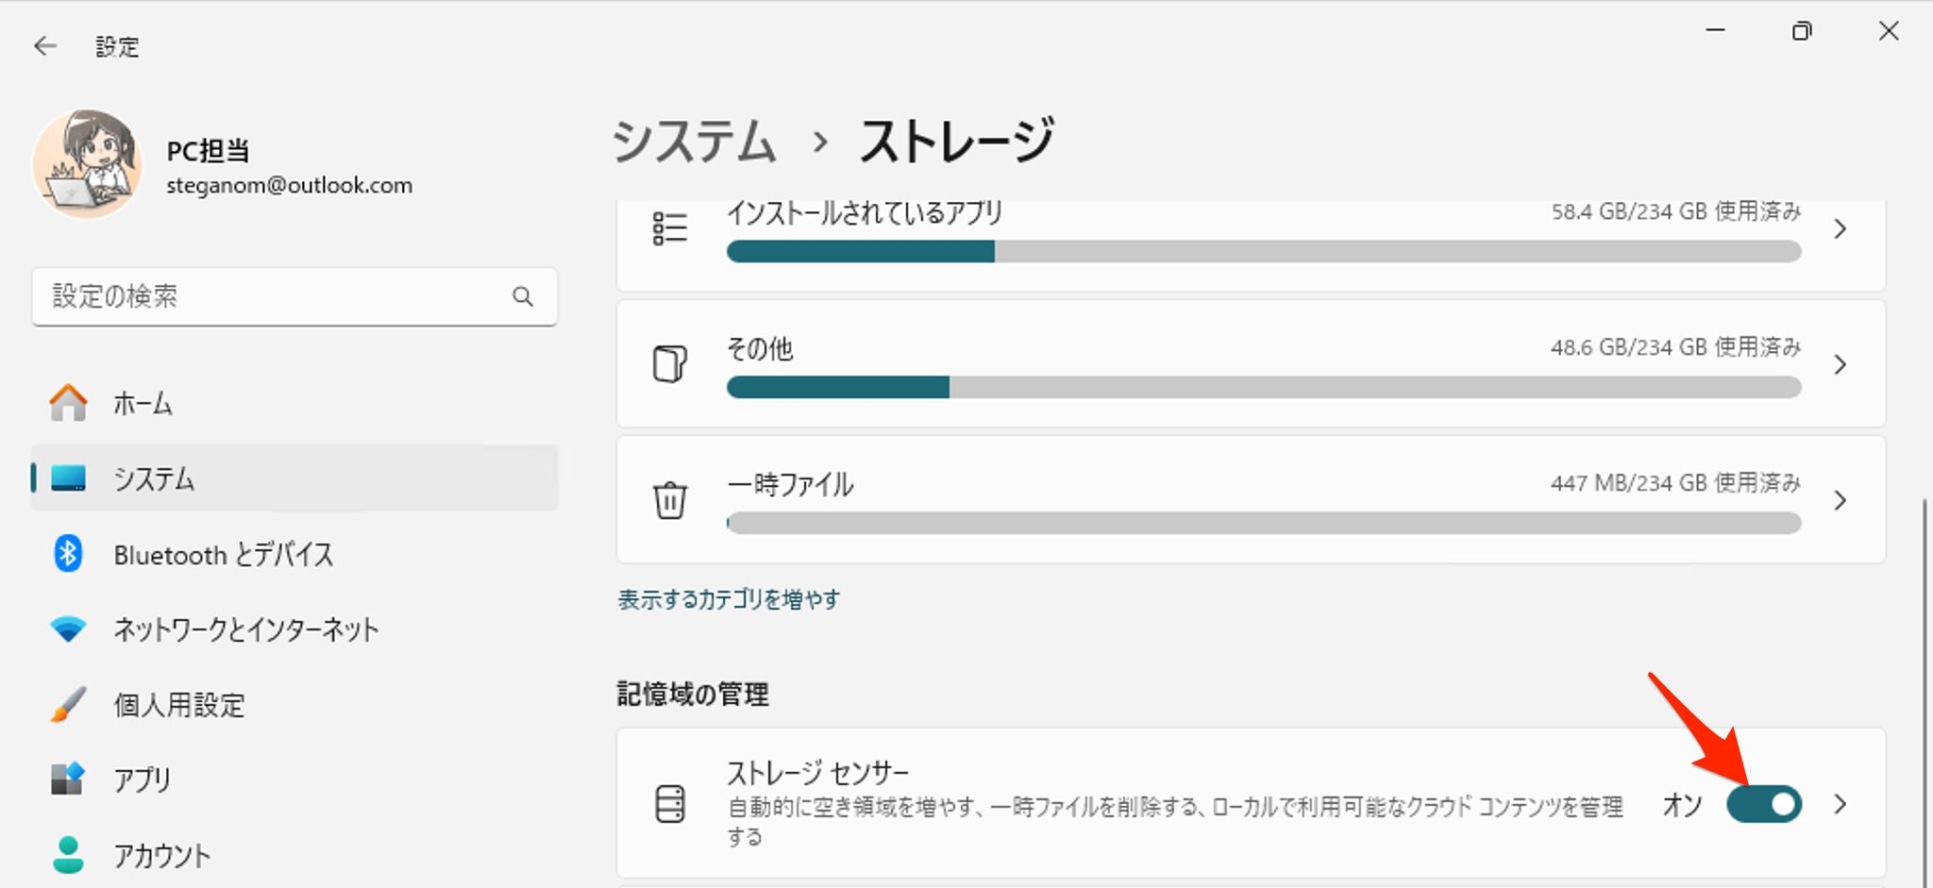Click 表示するカテゴリを増やす link
This screenshot has width=1933, height=888.
tap(729, 599)
